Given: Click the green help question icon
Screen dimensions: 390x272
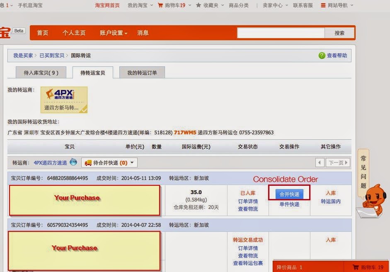Looking at the screenshot, I should [322, 56].
